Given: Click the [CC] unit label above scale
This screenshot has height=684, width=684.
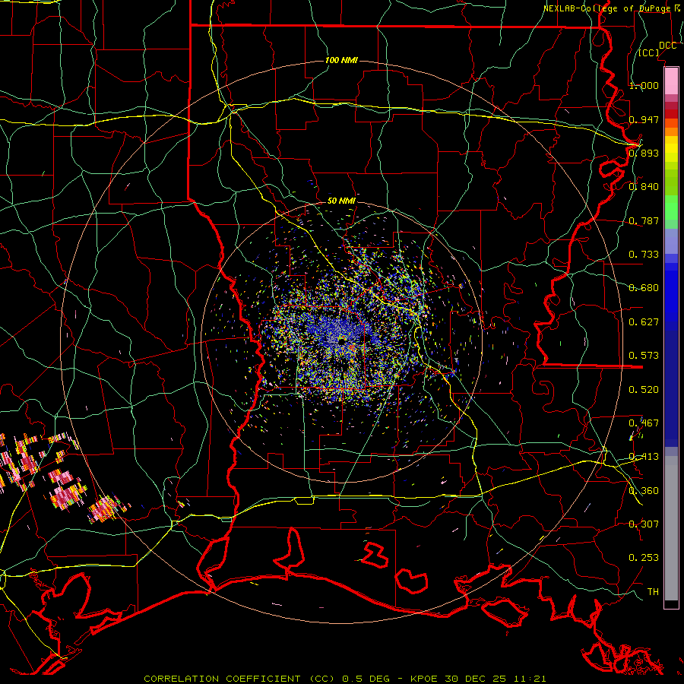Looking at the screenshot, I should [x=649, y=52].
